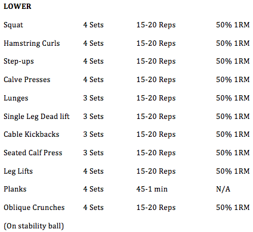Click the (On stability ball) note
This screenshot has width=253, height=232.
tap(34, 226)
